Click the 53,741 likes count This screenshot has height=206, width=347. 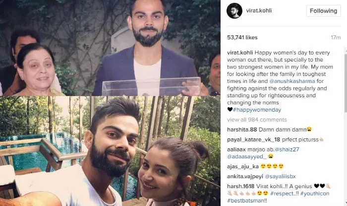(242, 37)
